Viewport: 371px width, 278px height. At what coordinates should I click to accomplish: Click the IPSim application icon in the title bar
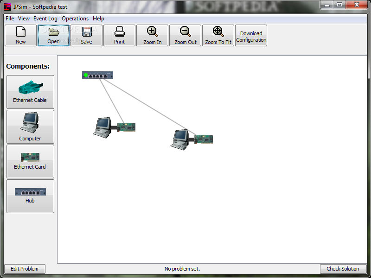pos(7,7)
